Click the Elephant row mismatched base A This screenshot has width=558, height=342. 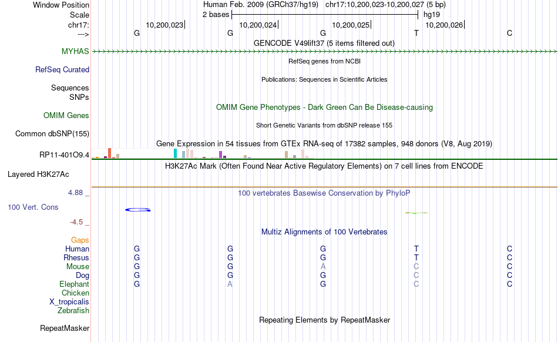230,284
